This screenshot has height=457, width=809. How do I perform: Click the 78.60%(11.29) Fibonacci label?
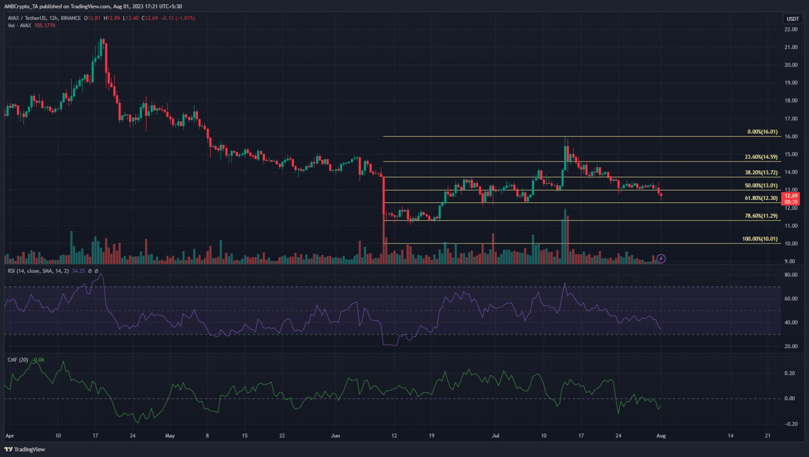coord(761,216)
